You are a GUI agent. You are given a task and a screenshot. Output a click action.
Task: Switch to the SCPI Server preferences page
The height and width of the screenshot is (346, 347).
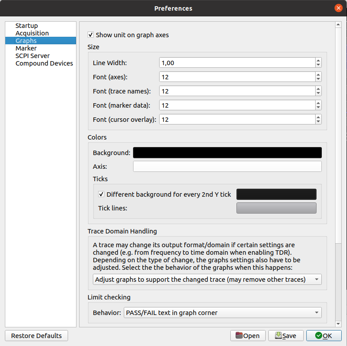click(32, 56)
